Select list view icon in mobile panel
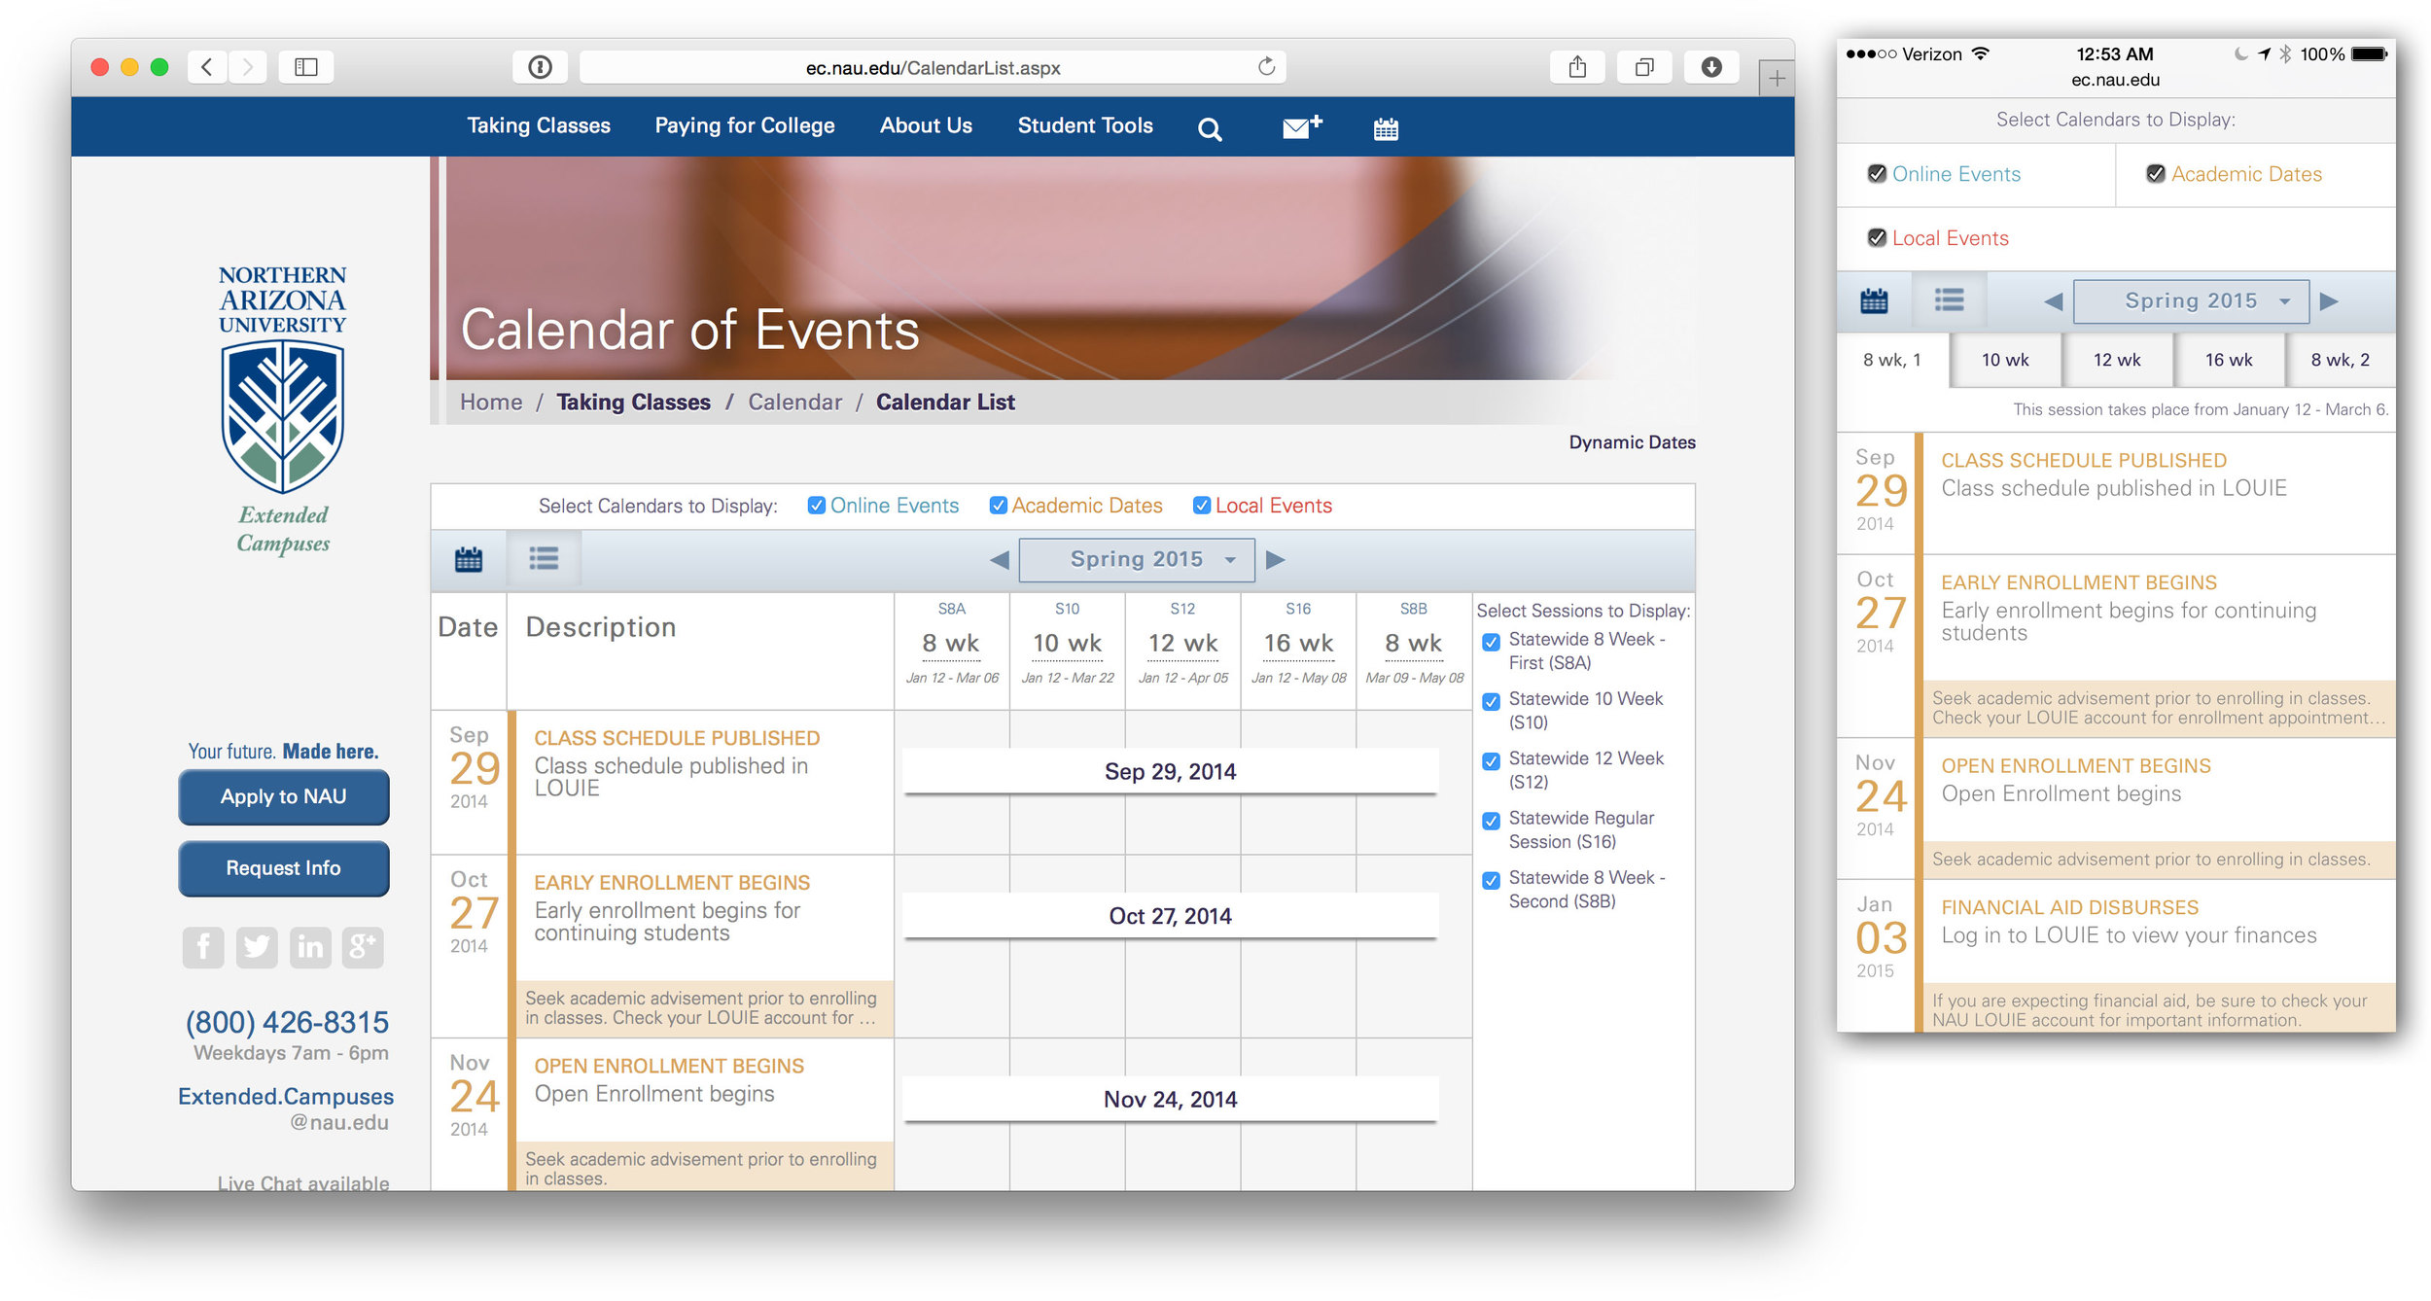 tap(1949, 300)
